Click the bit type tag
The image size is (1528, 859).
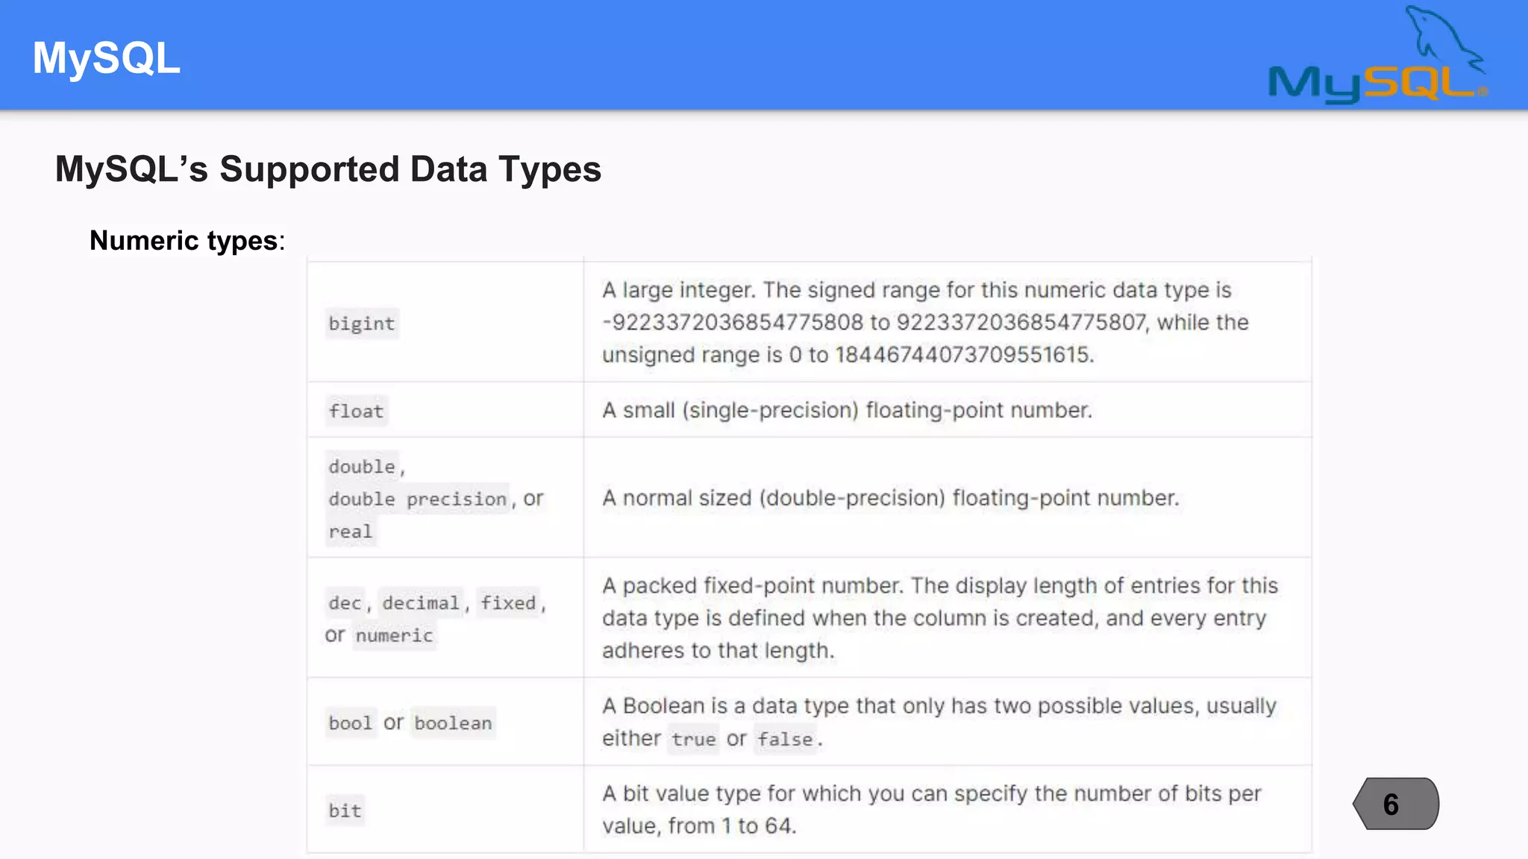[x=345, y=811]
